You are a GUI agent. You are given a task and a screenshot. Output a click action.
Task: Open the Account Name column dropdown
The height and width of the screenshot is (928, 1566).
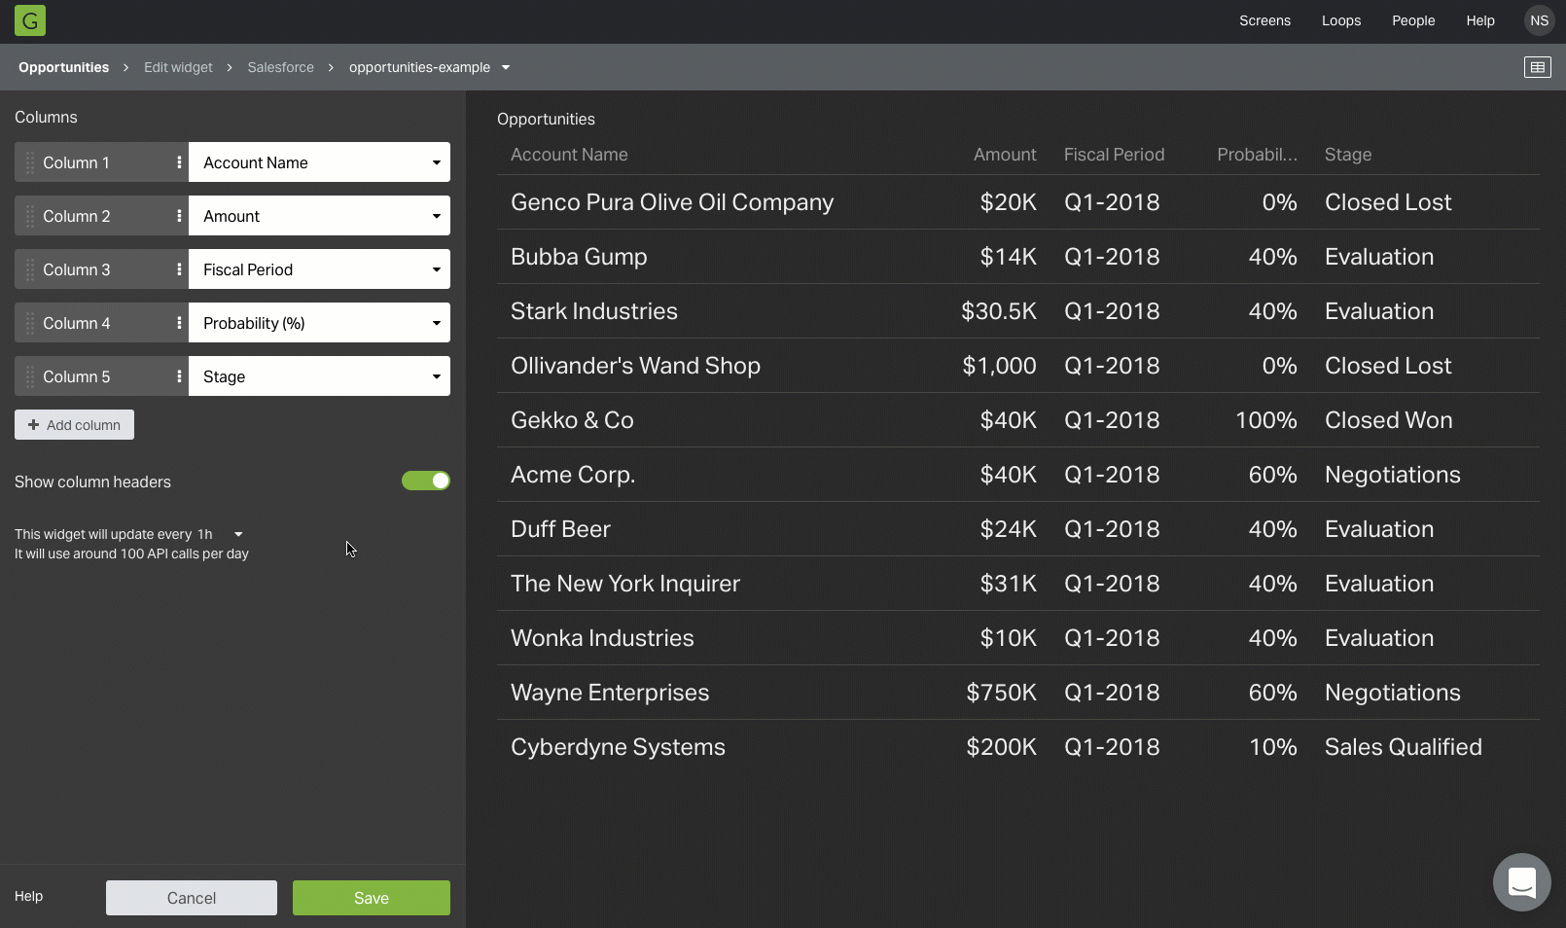(x=319, y=162)
